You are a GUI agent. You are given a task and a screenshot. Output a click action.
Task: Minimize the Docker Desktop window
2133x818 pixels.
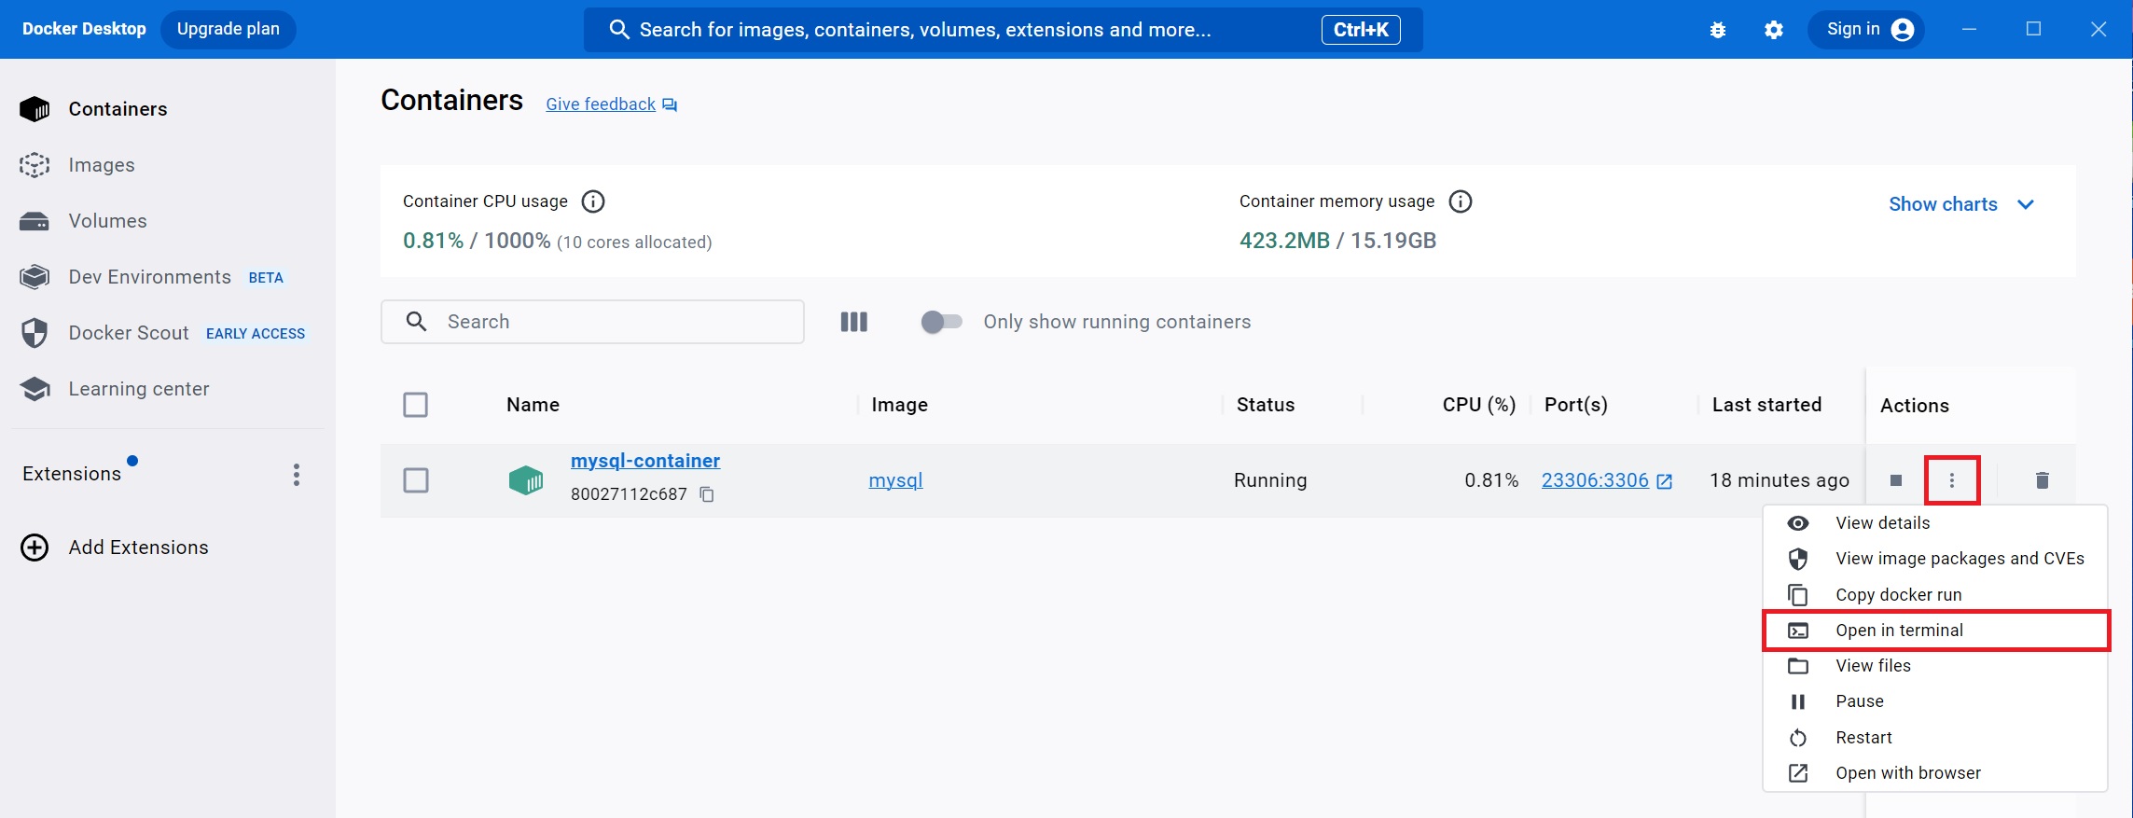(x=1969, y=30)
